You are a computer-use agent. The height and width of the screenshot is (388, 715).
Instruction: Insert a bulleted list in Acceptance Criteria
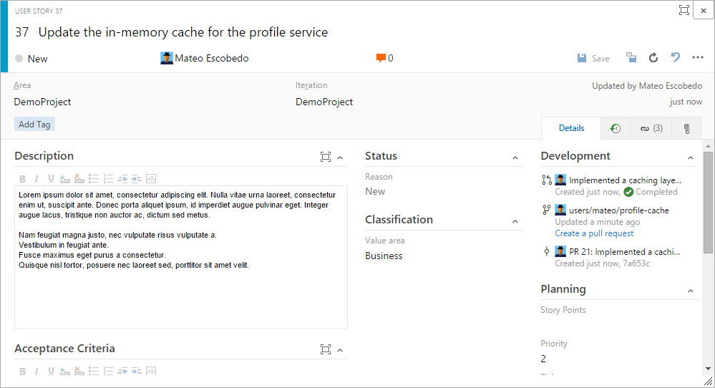(94, 371)
